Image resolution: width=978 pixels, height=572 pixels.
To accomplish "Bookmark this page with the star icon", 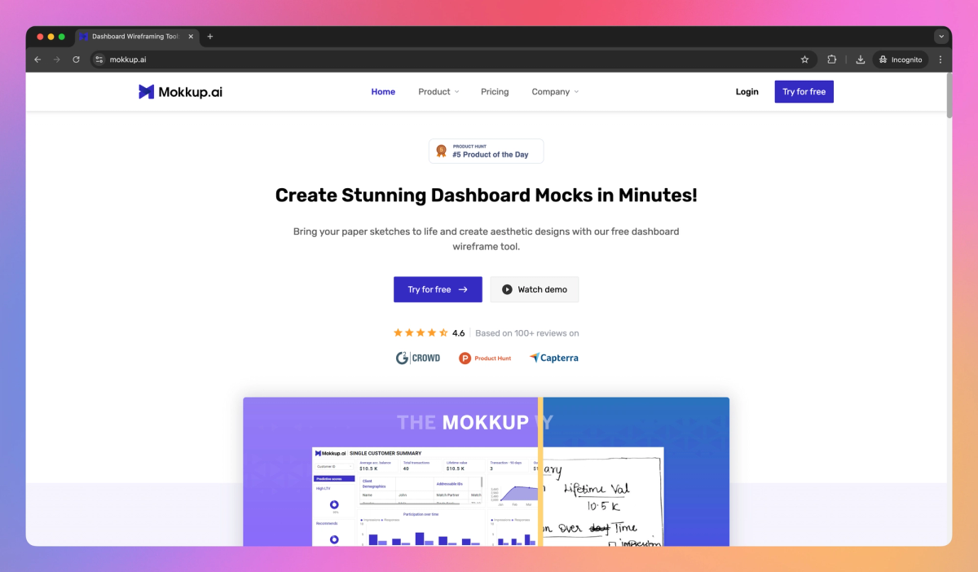I will coord(804,59).
